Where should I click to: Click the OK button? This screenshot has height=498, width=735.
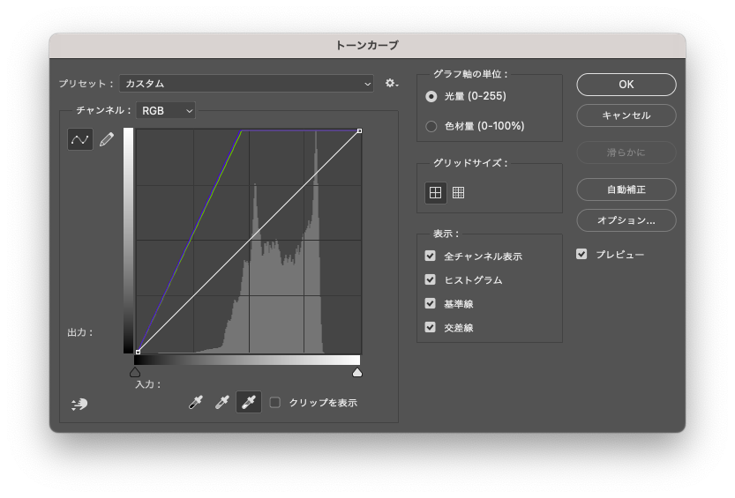(x=626, y=85)
